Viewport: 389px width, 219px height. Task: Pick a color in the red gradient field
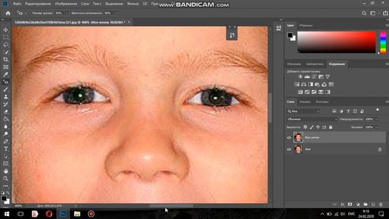336,42
